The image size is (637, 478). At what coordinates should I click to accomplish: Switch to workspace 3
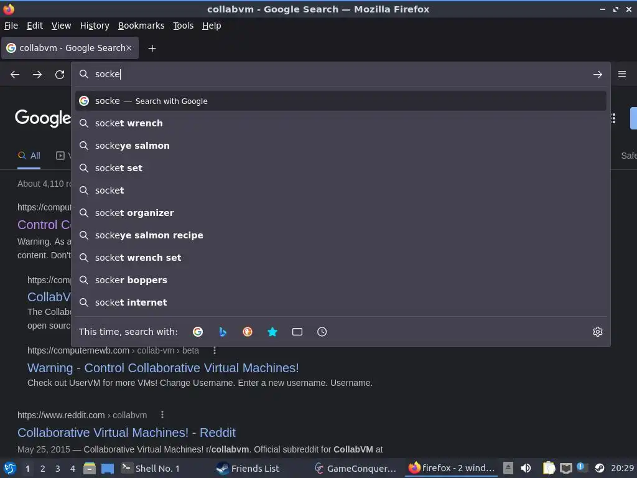point(58,469)
